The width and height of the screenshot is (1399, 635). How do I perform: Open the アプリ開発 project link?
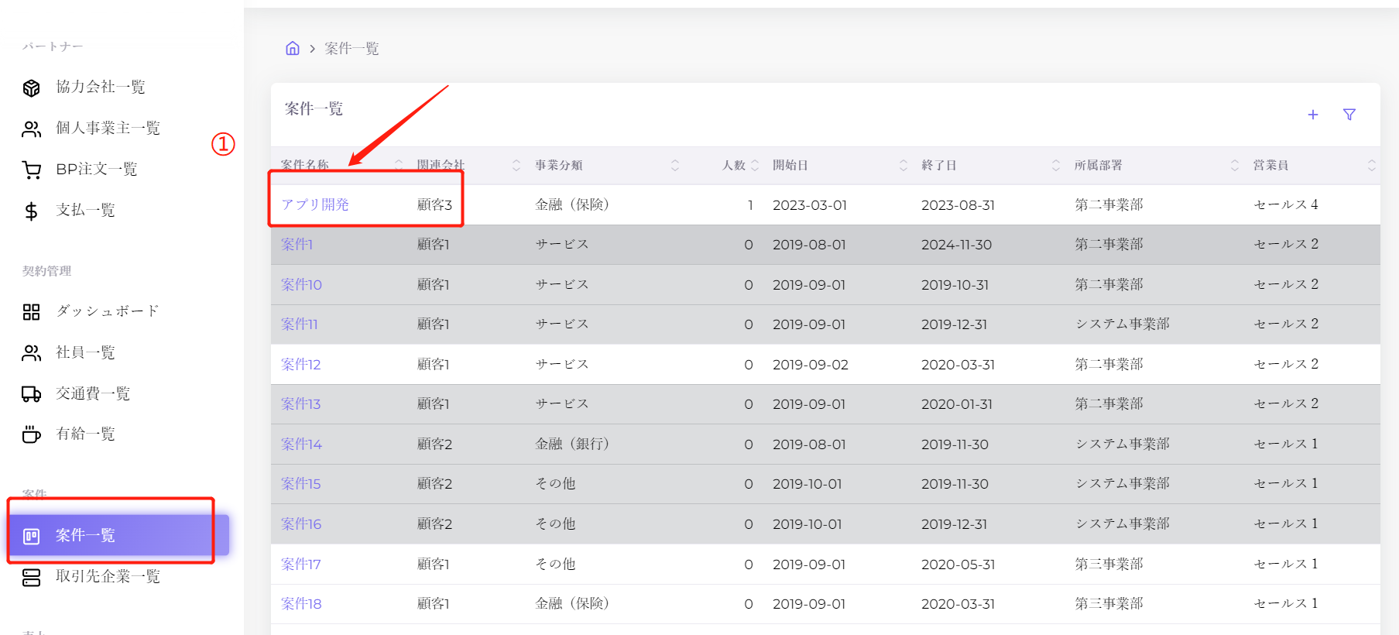tap(315, 204)
